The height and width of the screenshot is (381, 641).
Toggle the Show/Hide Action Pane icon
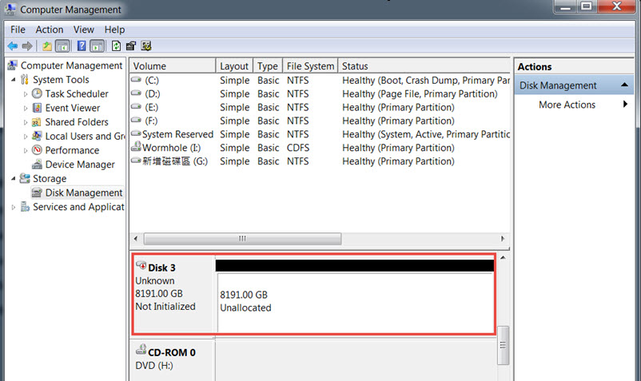[x=97, y=46]
